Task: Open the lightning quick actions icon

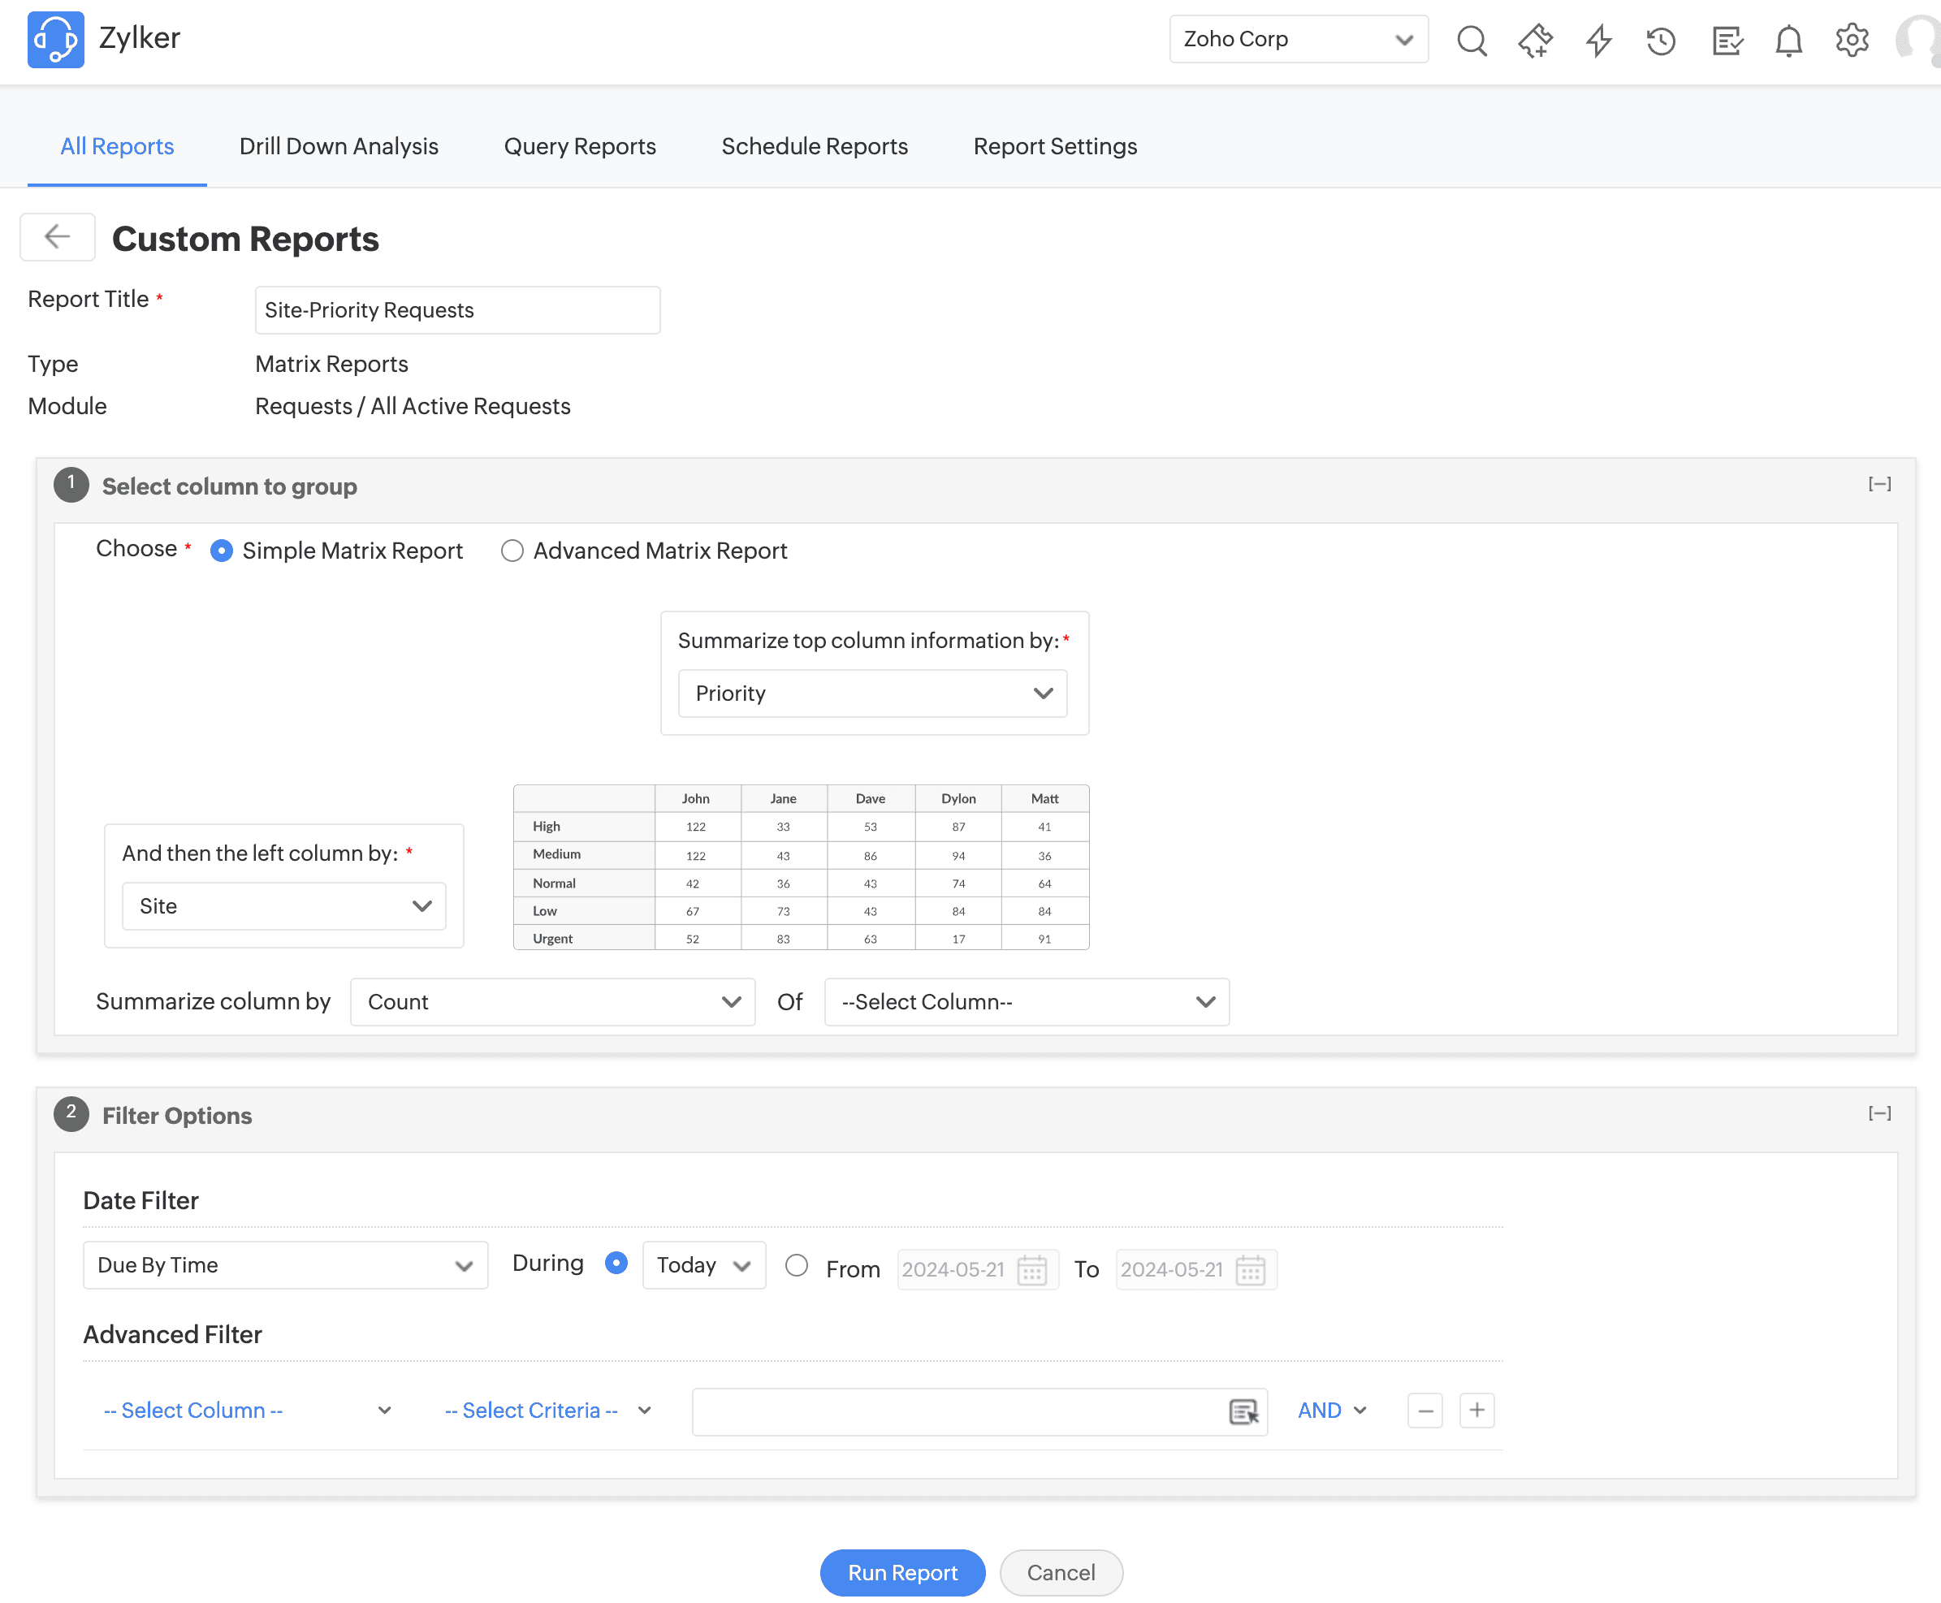Action: (1598, 41)
